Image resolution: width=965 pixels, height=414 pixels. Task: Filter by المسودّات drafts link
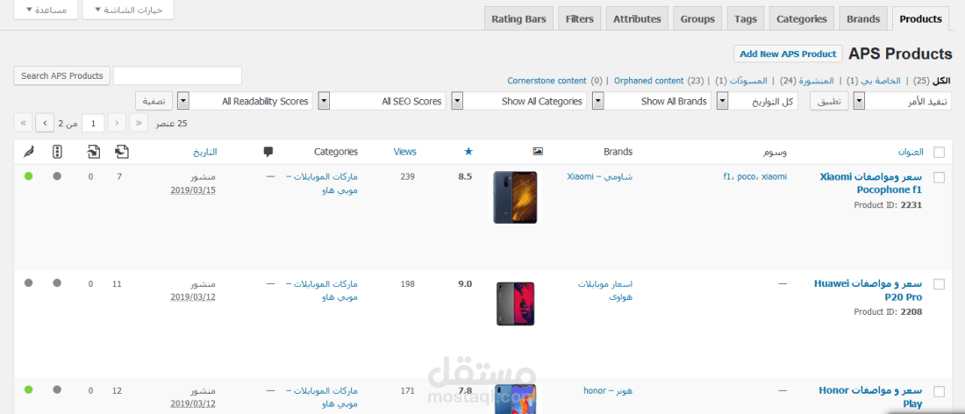[x=748, y=81]
